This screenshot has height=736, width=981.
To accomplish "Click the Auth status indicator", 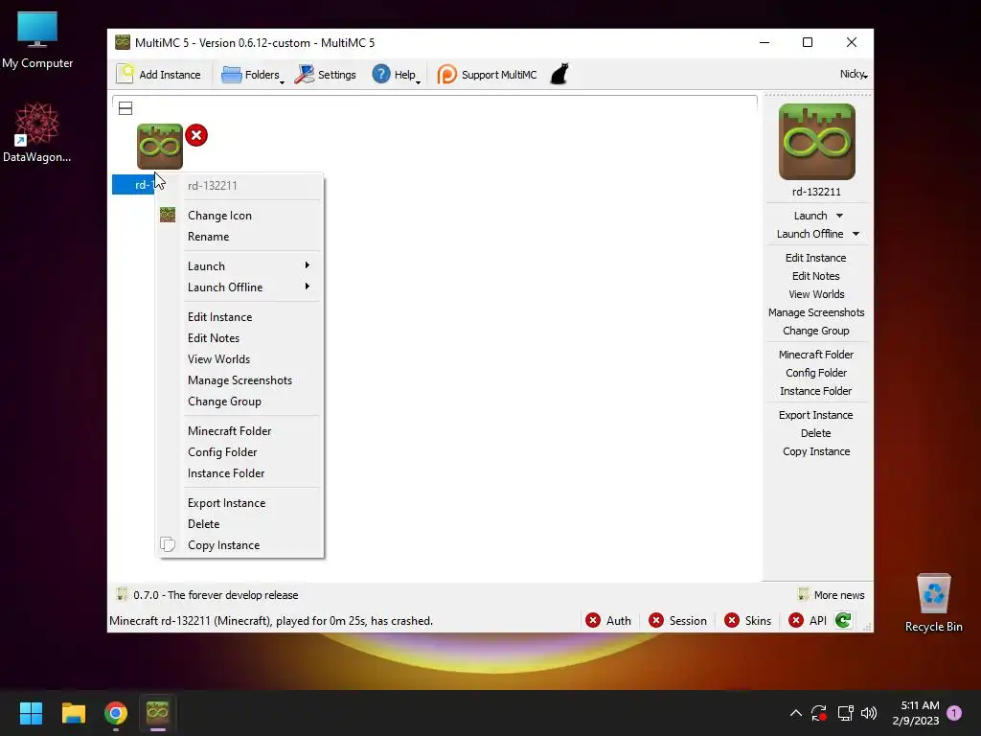I will (x=608, y=620).
